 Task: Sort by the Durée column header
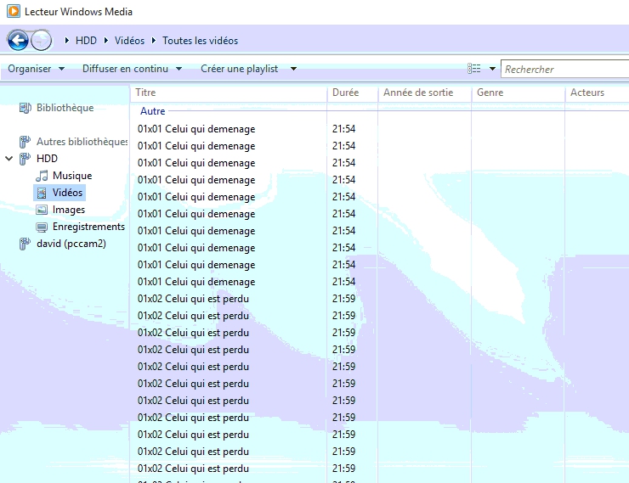pos(346,93)
